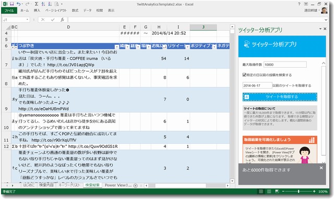
Task: Select column J header
Action: pos(203,27)
